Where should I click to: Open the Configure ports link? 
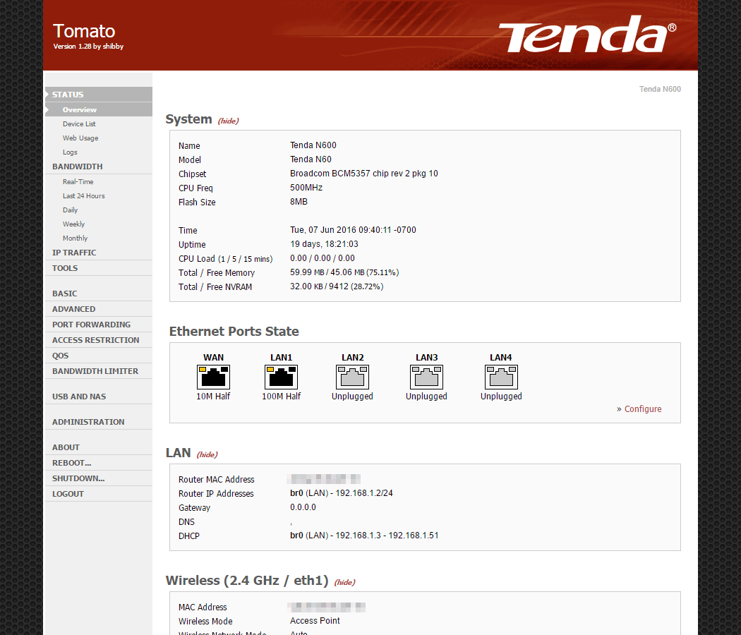[643, 409]
